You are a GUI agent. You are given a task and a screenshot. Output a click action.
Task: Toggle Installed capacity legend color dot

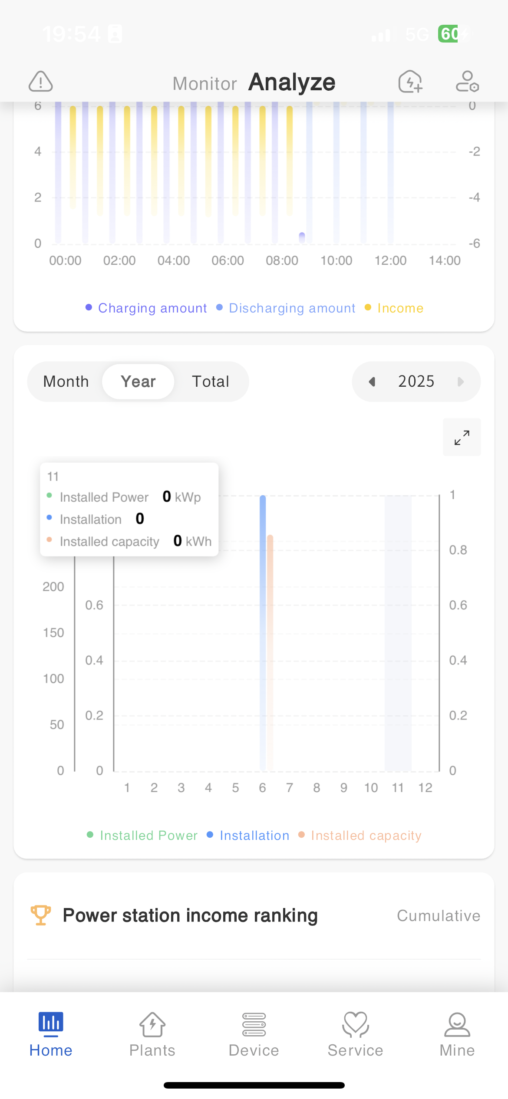pos(302,835)
